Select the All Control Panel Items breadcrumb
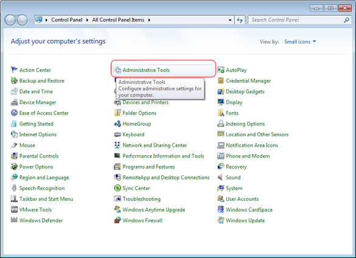The height and width of the screenshot is (258, 356). point(118,20)
